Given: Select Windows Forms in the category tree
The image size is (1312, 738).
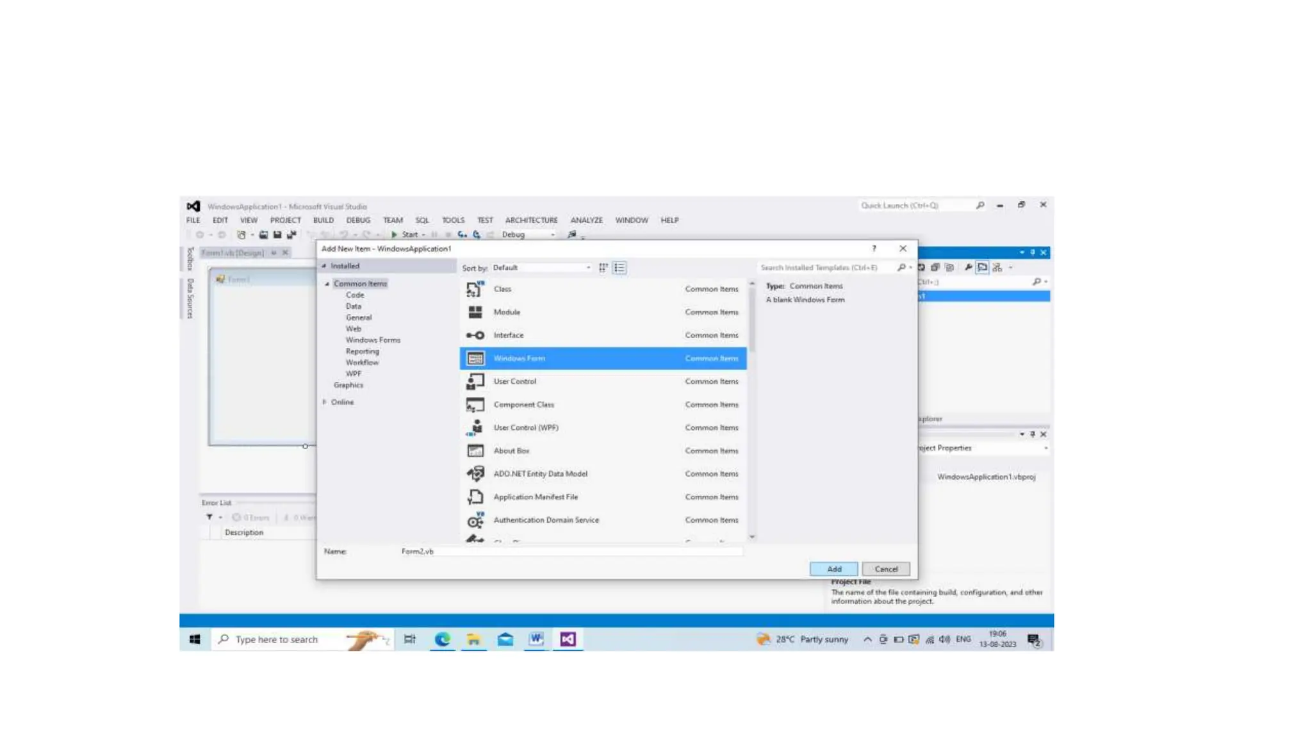Looking at the screenshot, I should click(373, 340).
